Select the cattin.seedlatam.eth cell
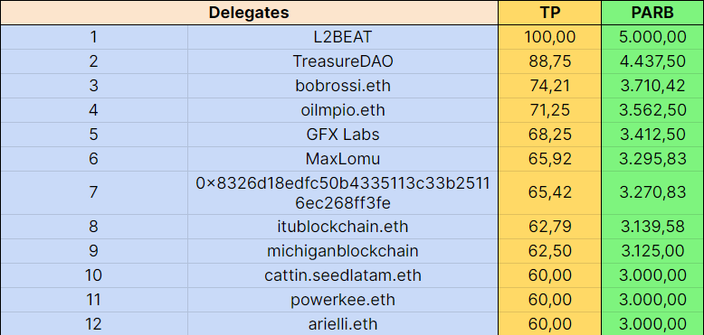The width and height of the screenshot is (704, 335). coord(343,275)
